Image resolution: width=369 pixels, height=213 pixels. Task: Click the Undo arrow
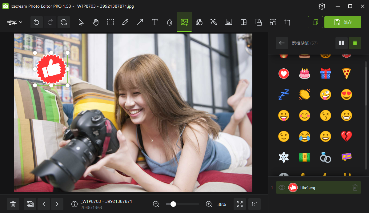click(37, 22)
